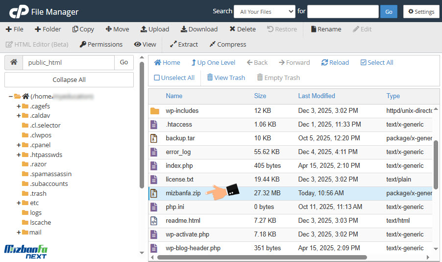Click the Collapse All button
442x262 pixels.
69,80
